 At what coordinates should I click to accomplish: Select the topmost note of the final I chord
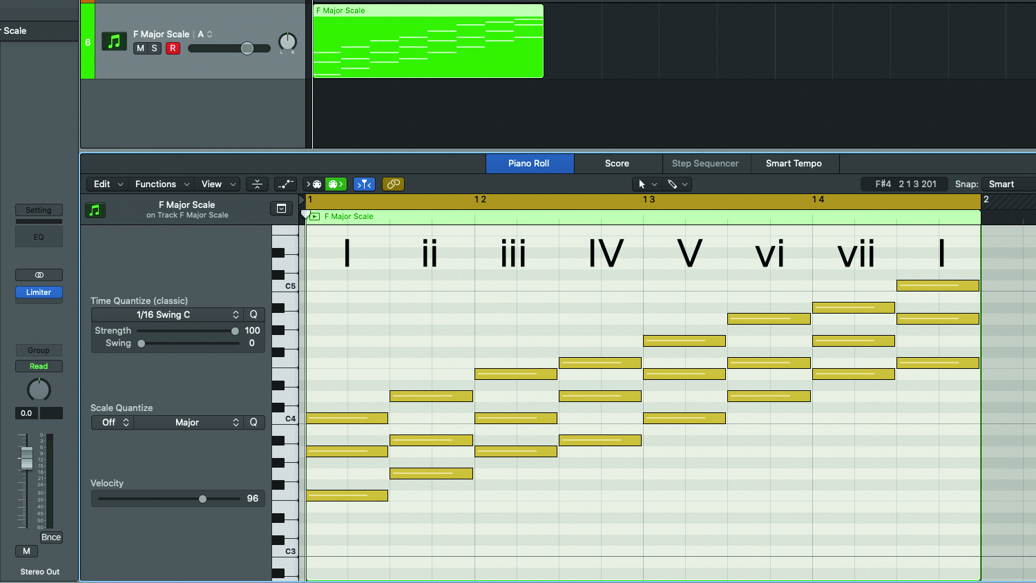[938, 285]
